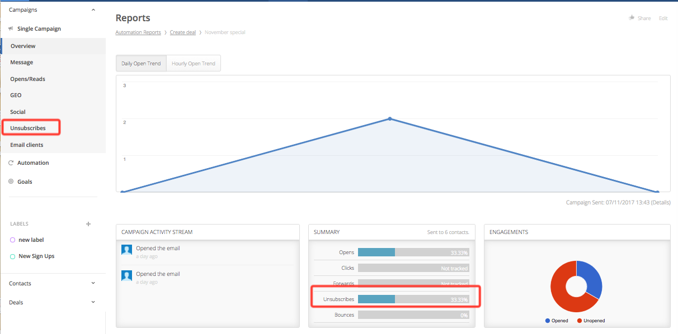Click the Unsubscribes progress bar in Summary
This screenshot has width=678, height=334.
[413, 299]
